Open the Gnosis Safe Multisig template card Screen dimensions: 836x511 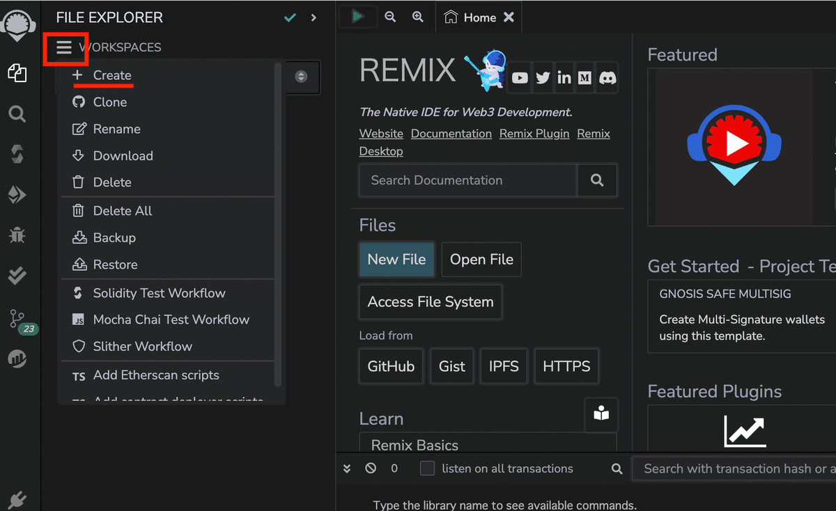pos(742,316)
